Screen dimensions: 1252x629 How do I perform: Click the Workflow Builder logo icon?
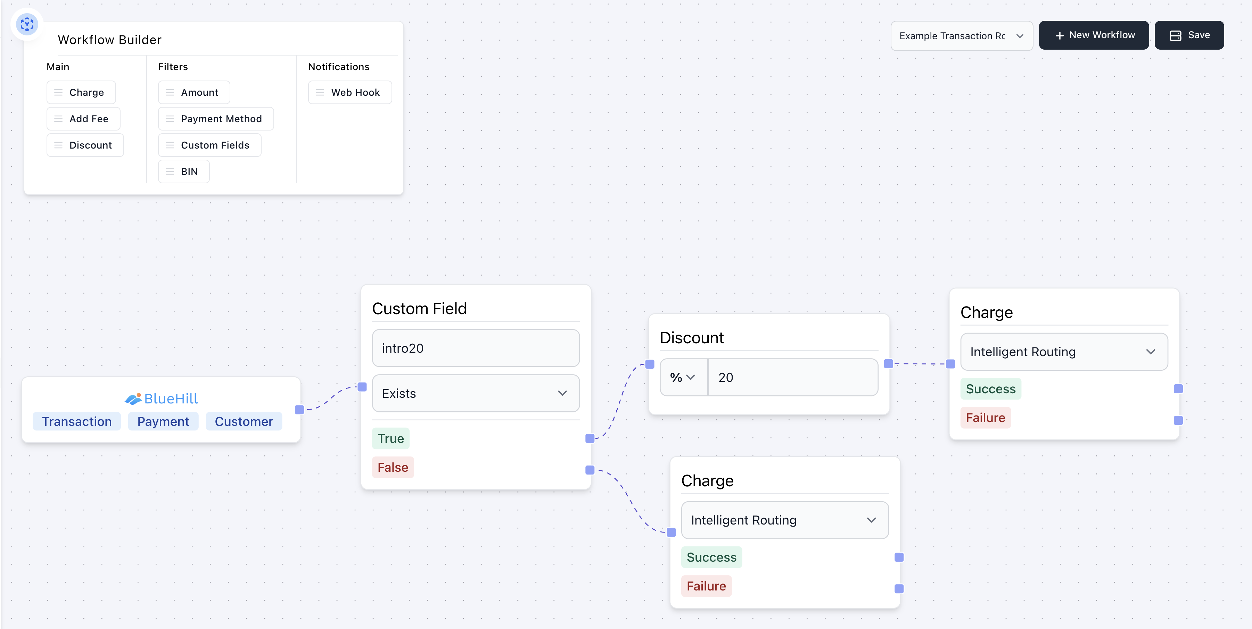(x=27, y=24)
